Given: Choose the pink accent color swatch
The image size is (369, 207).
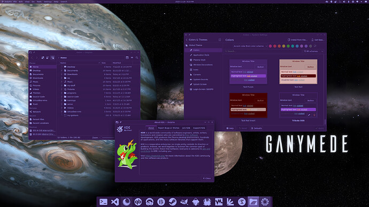Looking at the screenshot, I should [x=270, y=46].
